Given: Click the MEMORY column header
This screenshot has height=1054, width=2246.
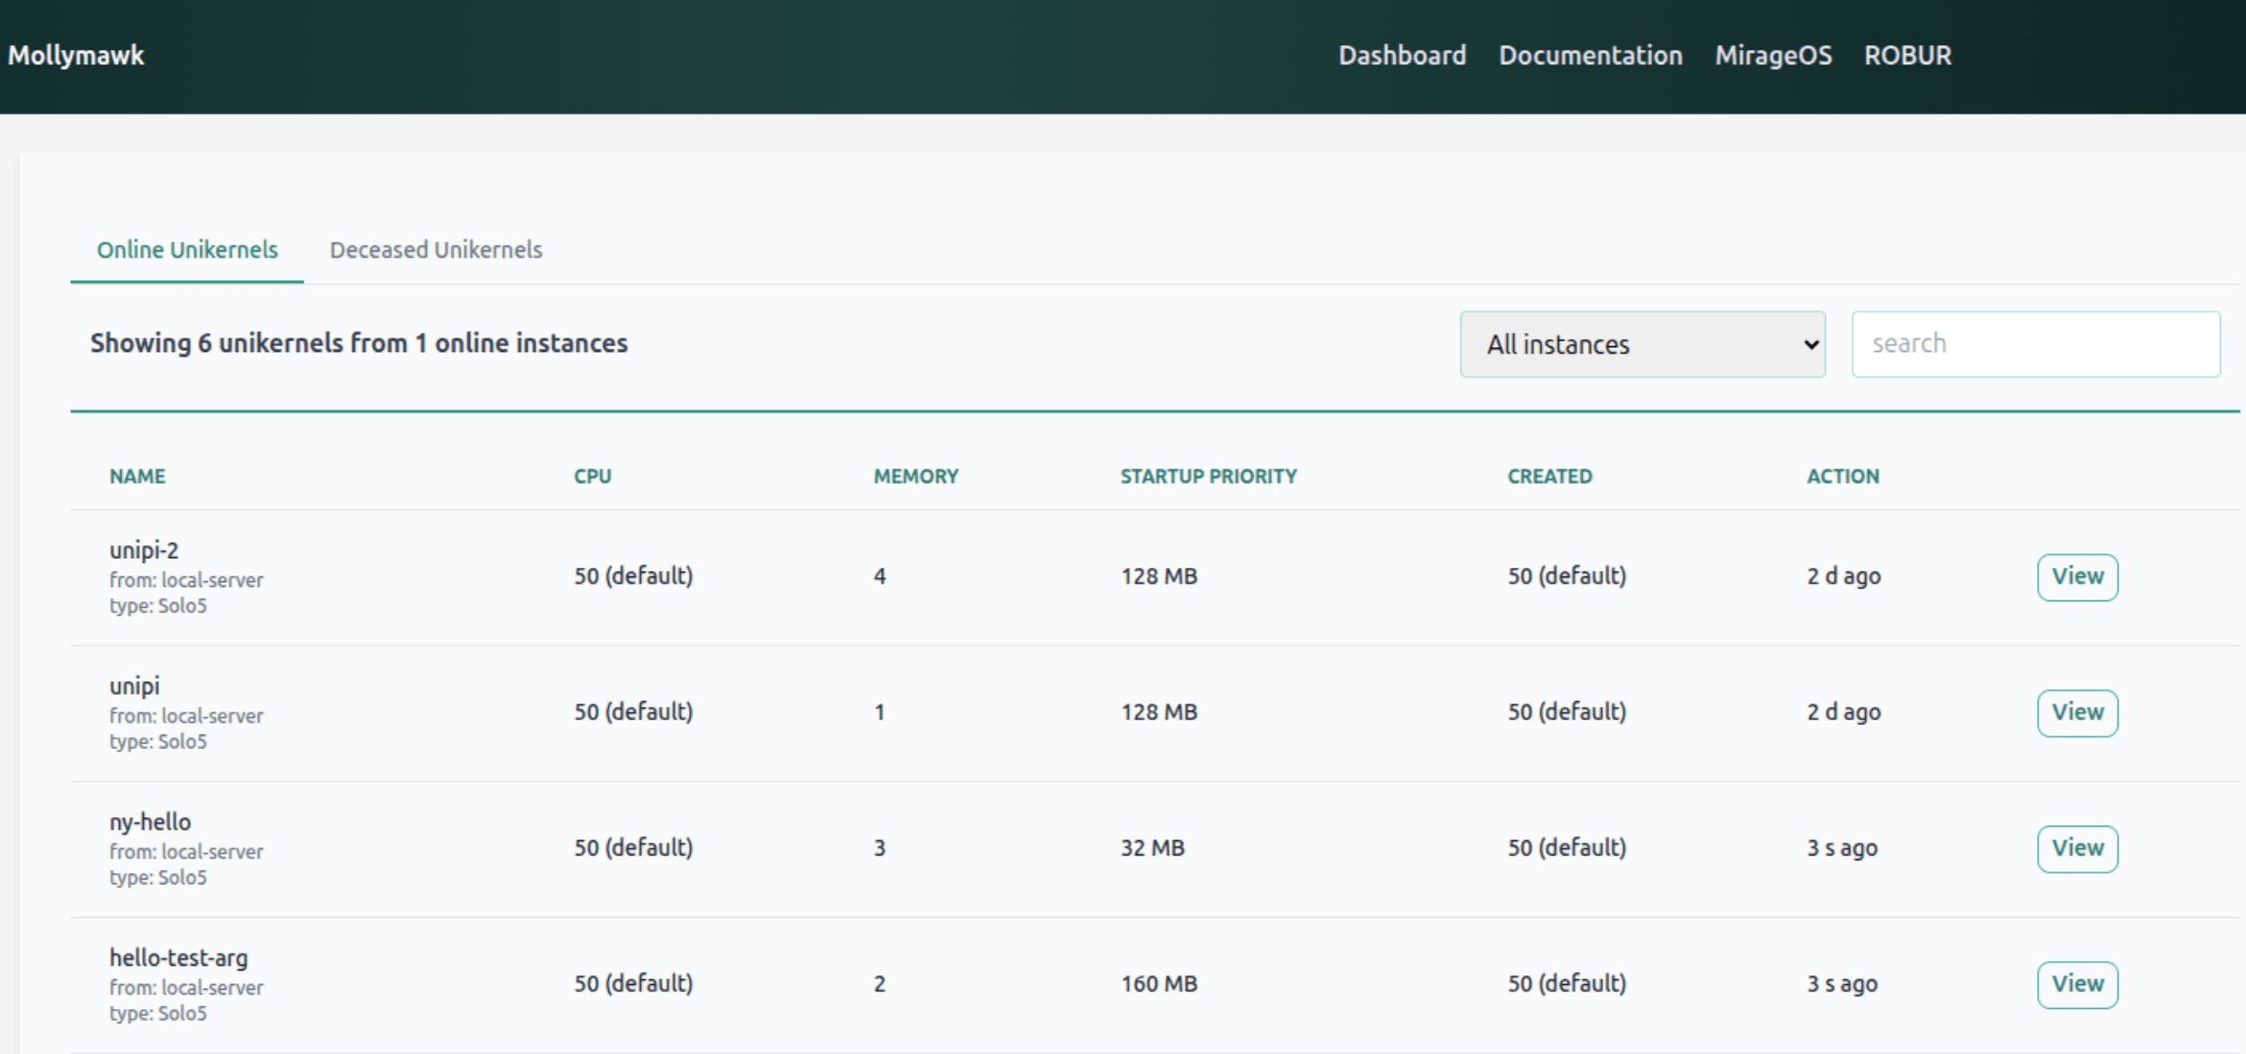Looking at the screenshot, I should 915,476.
